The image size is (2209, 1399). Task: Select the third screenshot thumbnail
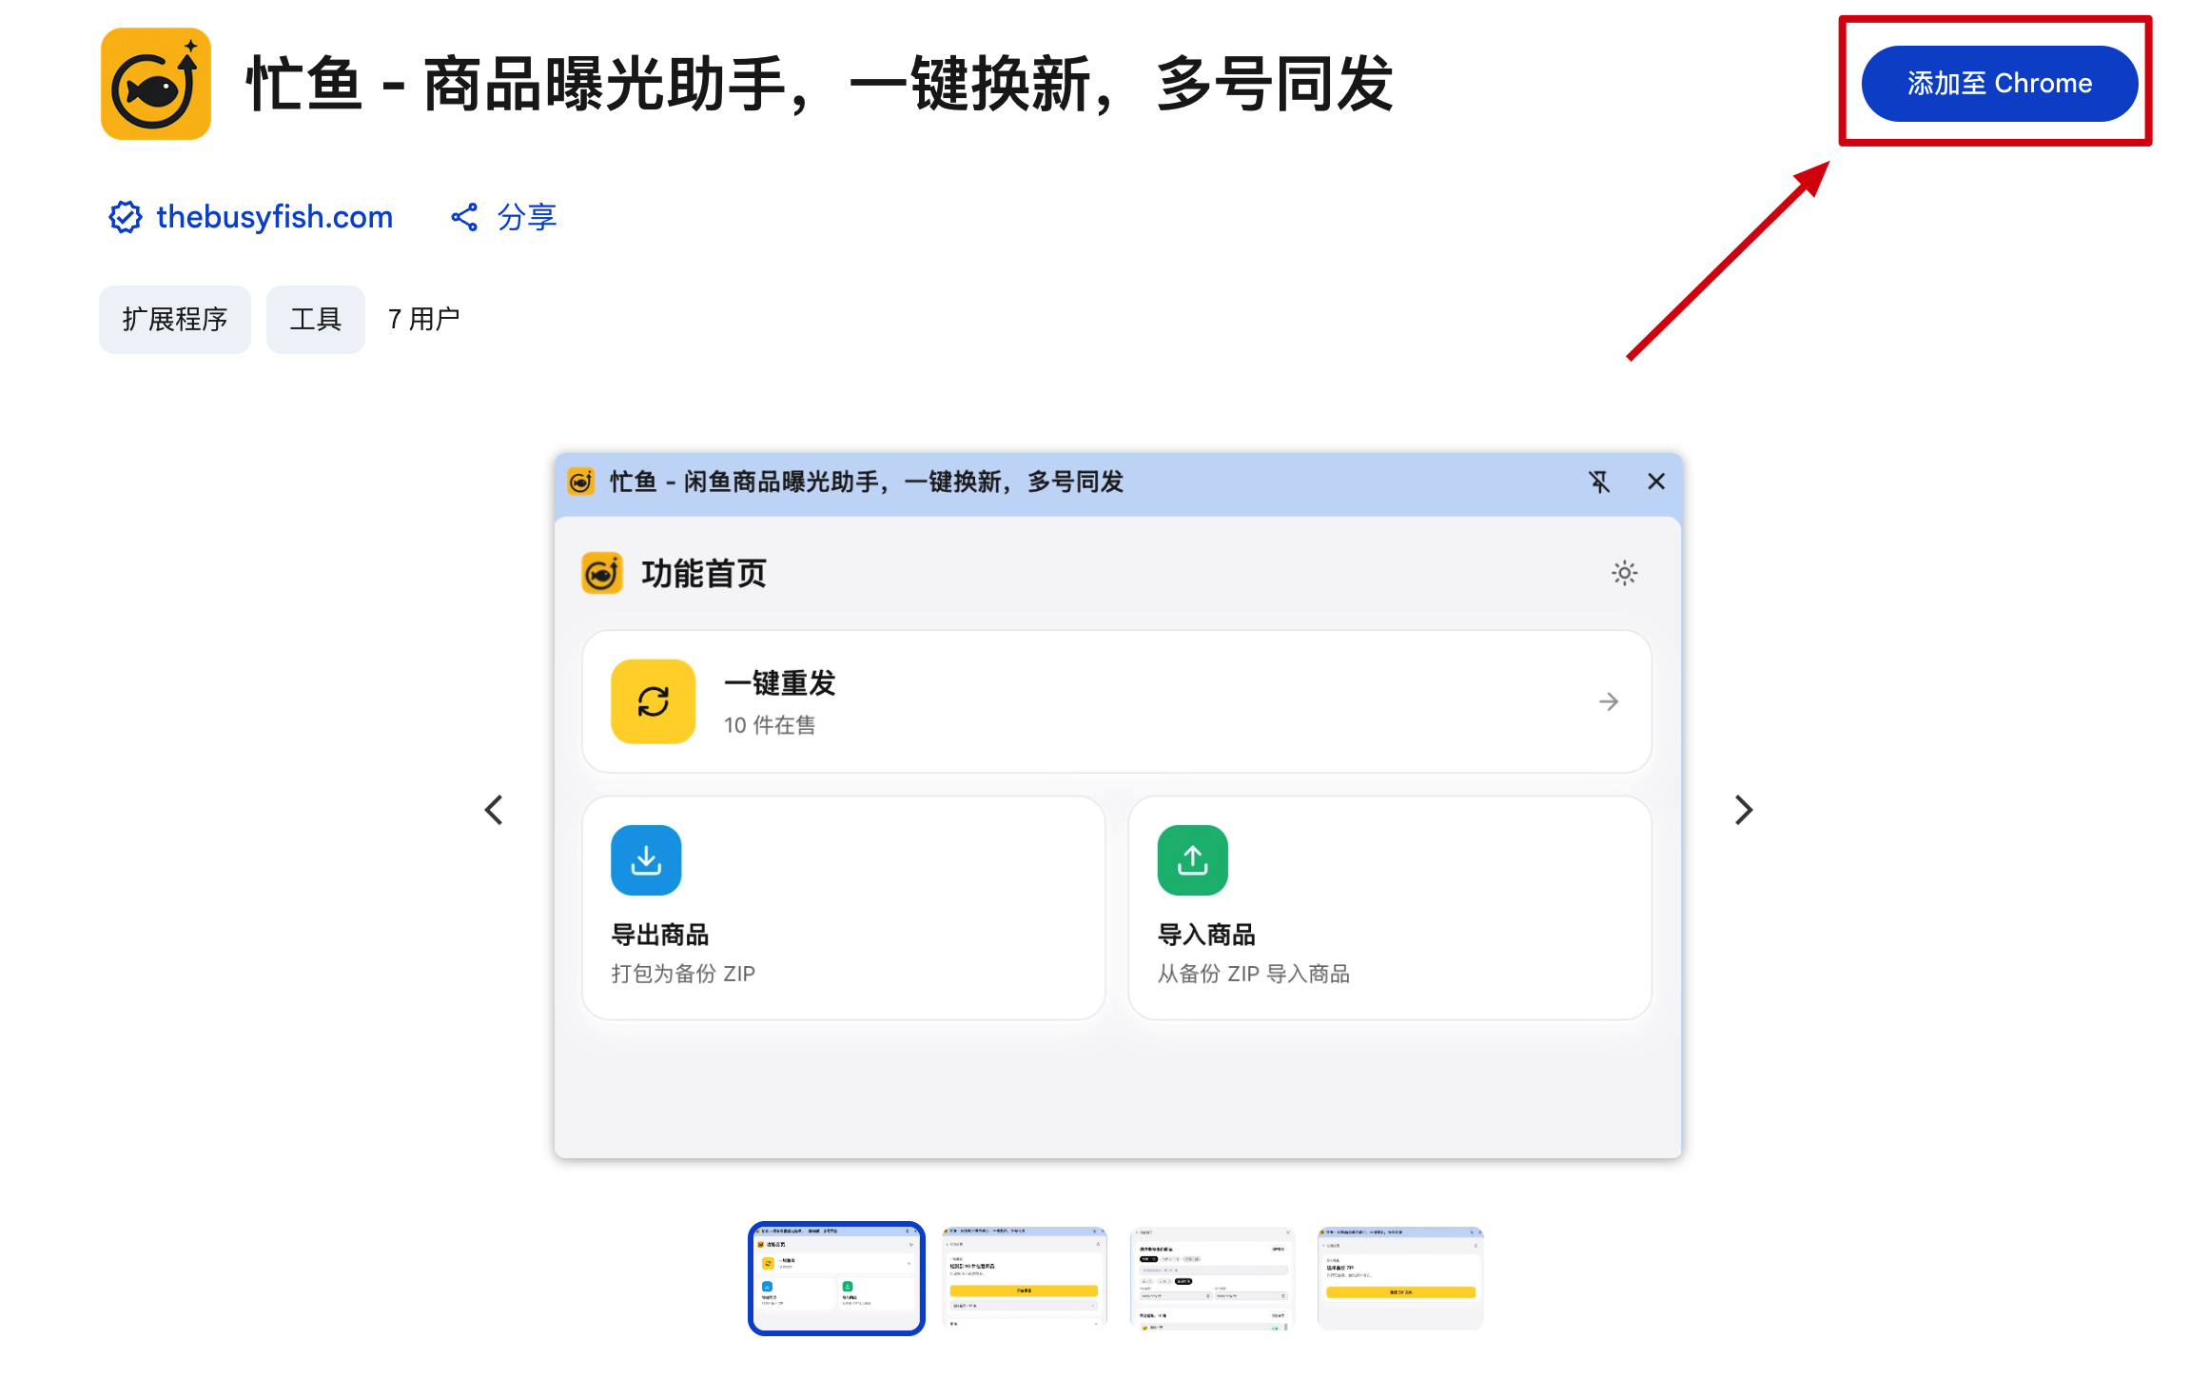point(1212,1278)
